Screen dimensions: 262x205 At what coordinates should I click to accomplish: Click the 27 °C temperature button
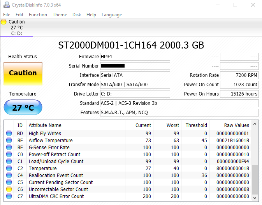click(23, 107)
